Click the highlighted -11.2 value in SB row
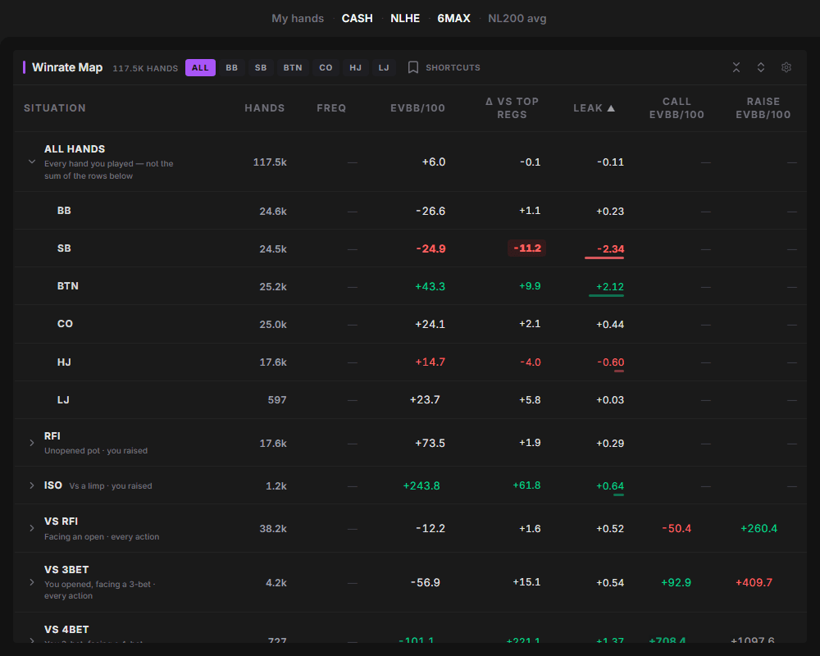The height and width of the screenshot is (656, 820). coord(527,248)
